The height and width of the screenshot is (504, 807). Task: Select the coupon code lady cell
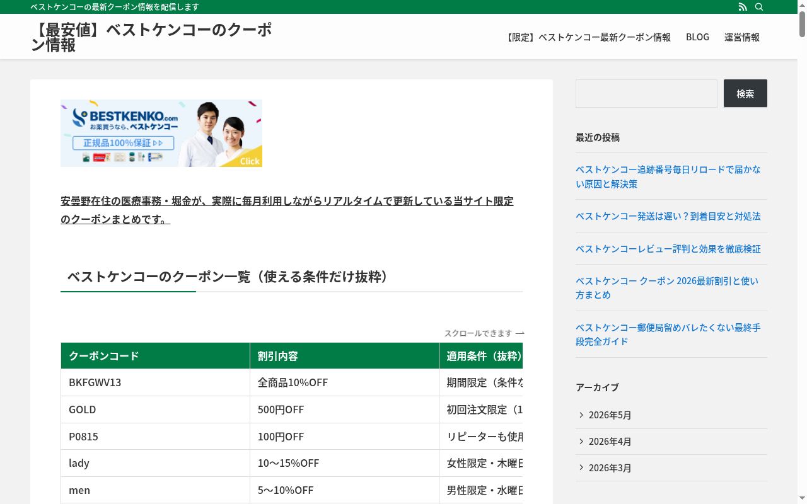[155, 463]
